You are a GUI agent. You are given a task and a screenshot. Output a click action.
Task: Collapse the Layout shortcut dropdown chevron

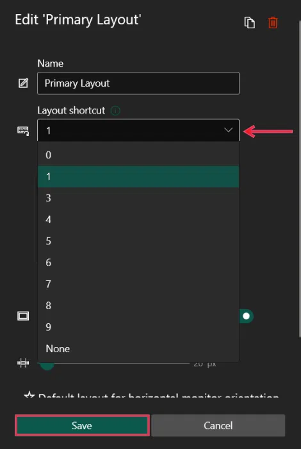[228, 130]
